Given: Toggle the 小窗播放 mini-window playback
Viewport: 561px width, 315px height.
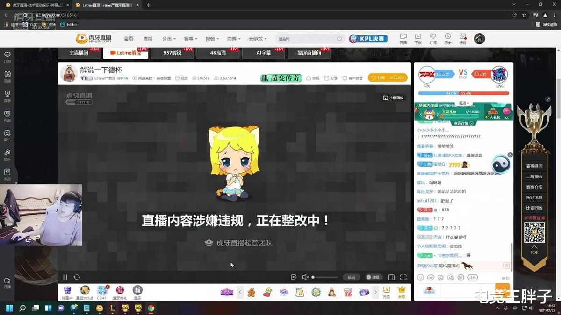Looking at the screenshot, I should click(x=393, y=98).
